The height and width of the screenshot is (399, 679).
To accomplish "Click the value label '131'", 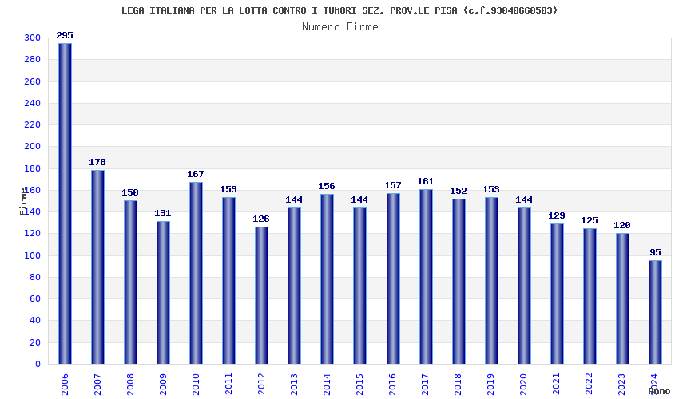I will 163,213.
